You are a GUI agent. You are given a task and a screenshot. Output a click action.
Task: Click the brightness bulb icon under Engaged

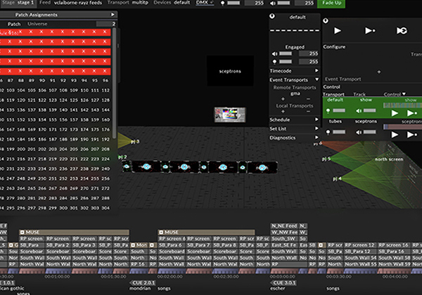(x=274, y=62)
